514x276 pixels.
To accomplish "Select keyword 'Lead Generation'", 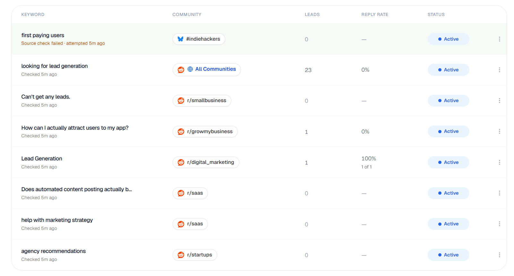I will click(42, 158).
